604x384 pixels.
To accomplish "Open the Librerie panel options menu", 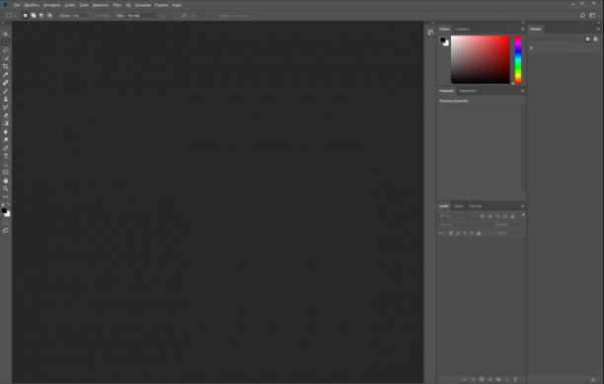I will pyautogui.click(x=599, y=29).
